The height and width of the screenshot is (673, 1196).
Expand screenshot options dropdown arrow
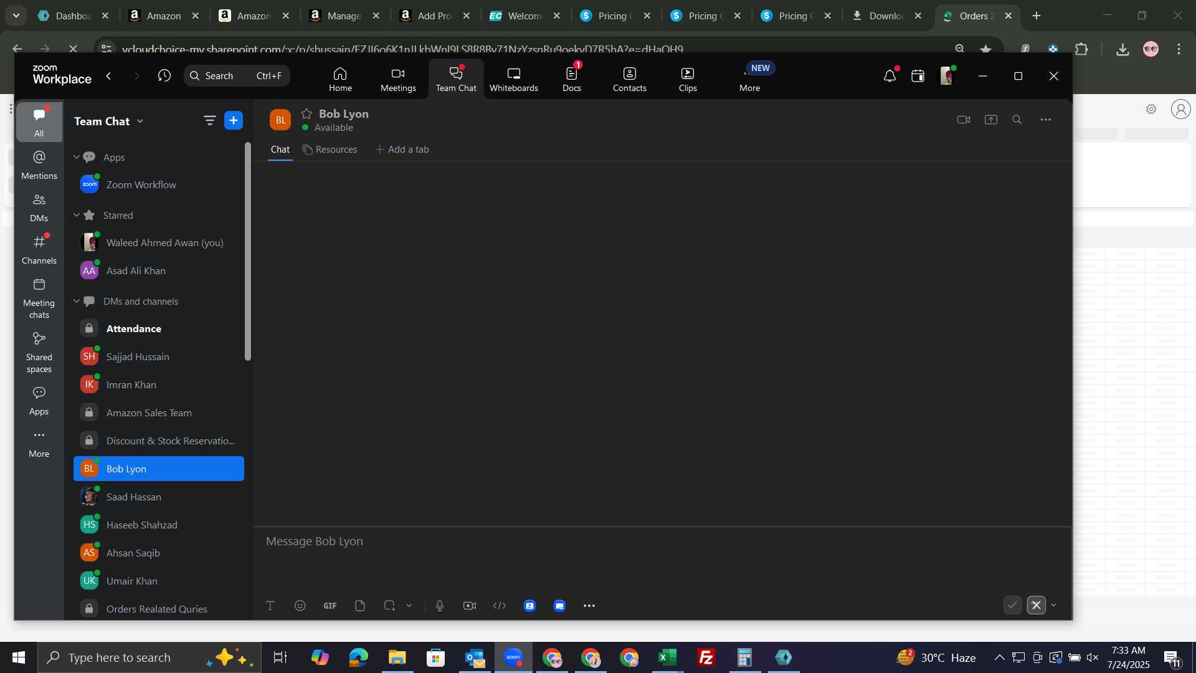point(409,606)
